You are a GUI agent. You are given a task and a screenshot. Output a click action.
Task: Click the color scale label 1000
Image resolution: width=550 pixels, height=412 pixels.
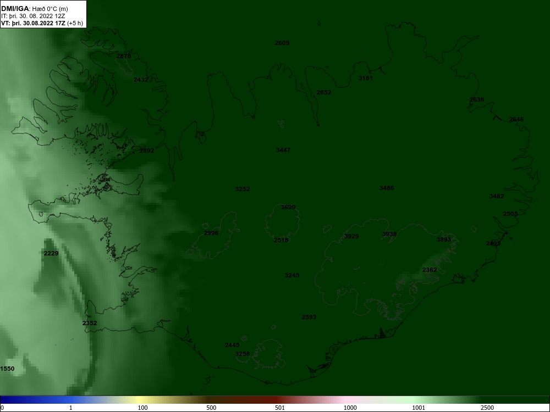point(350,408)
